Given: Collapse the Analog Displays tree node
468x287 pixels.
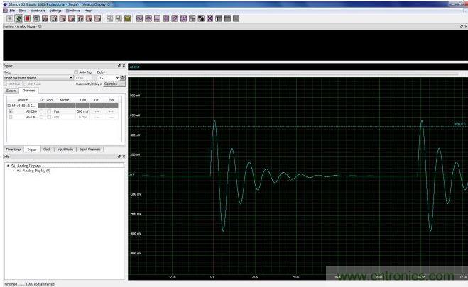Looking at the screenshot, I should [x=8, y=165].
